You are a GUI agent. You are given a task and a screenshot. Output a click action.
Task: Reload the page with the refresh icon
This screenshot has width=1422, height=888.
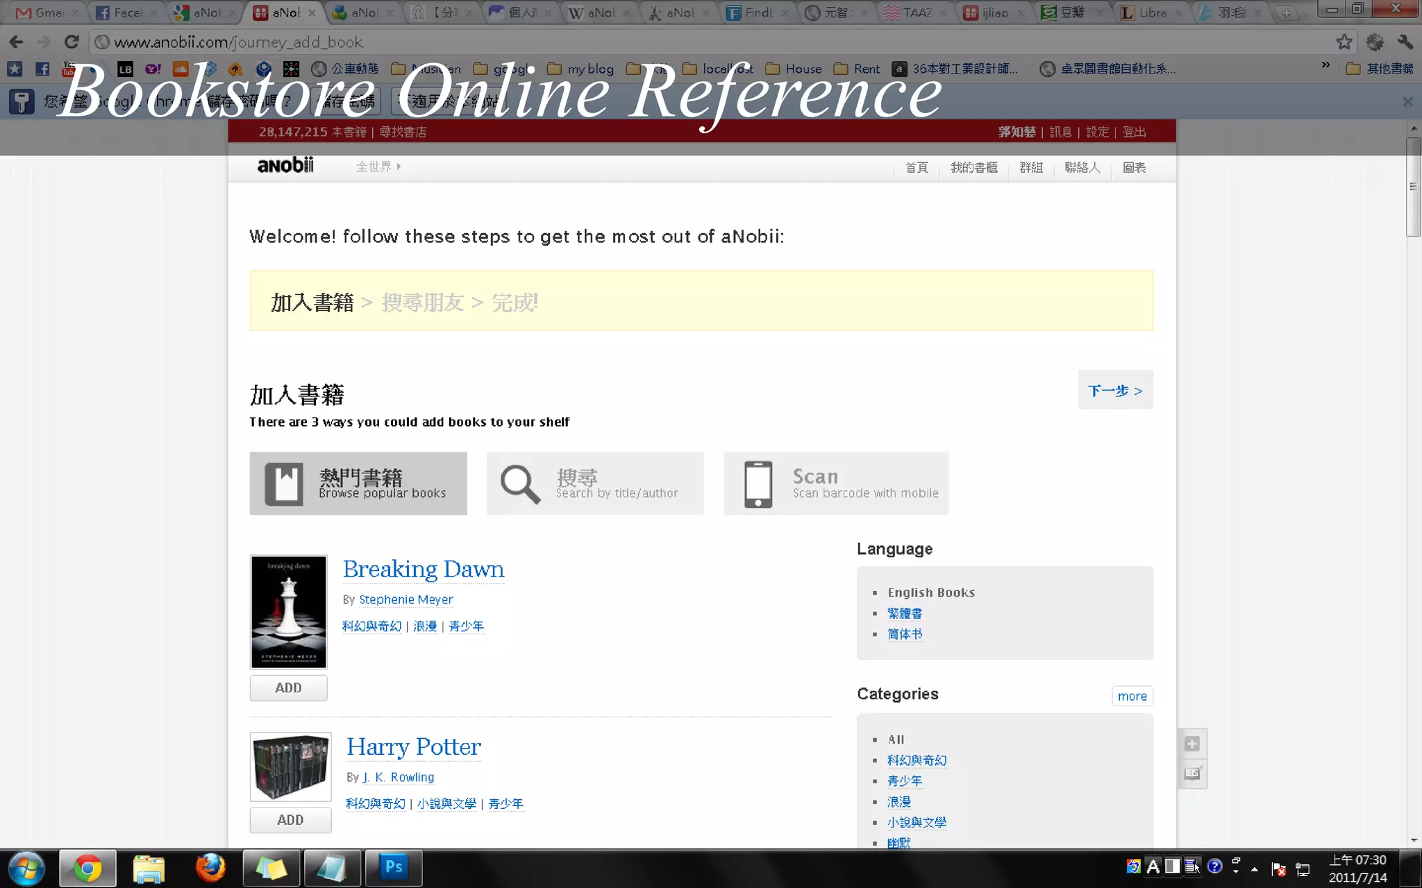pos(72,42)
